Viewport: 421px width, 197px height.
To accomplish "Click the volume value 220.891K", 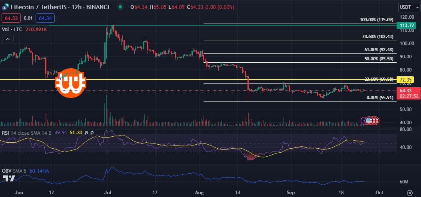I will point(36,29).
